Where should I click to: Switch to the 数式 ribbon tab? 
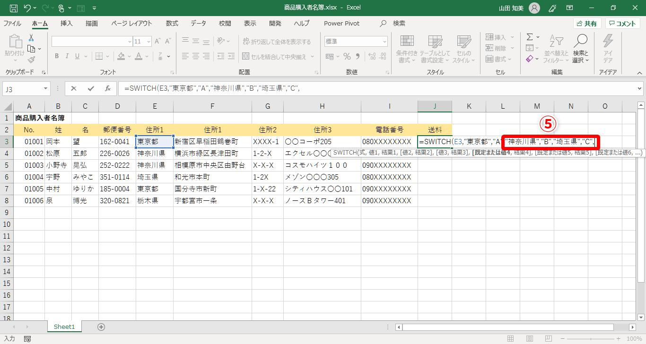[172, 23]
